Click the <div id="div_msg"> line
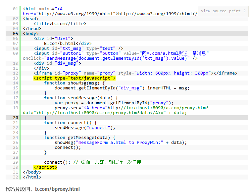The height and width of the screenshot is (196, 249). (57, 63)
